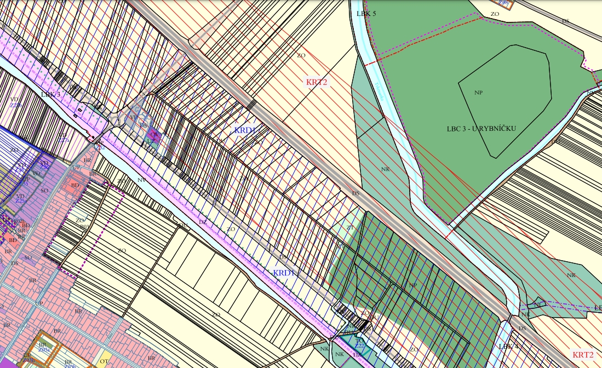Image resolution: width=602 pixels, height=368 pixels.
Task: Select the Z32 zone code
Action: (x=100, y=147)
